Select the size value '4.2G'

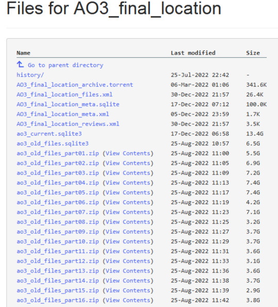(x=253, y=202)
